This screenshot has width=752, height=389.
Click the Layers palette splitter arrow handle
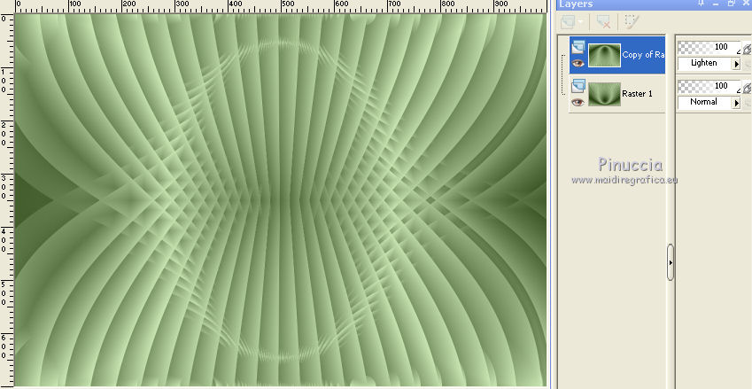(x=670, y=262)
